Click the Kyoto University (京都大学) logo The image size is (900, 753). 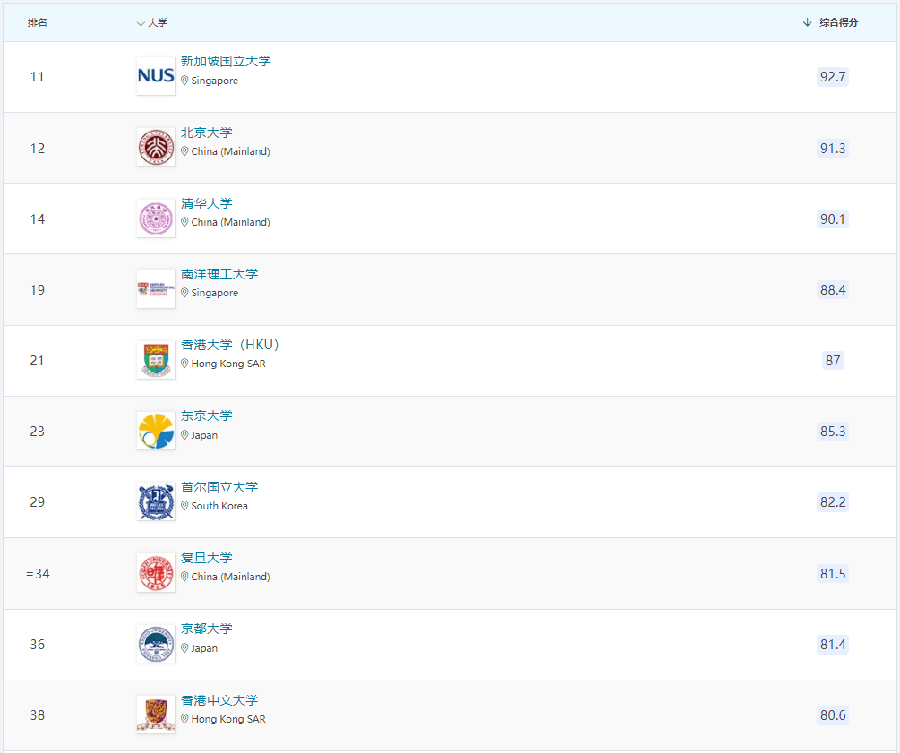click(x=156, y=644)
